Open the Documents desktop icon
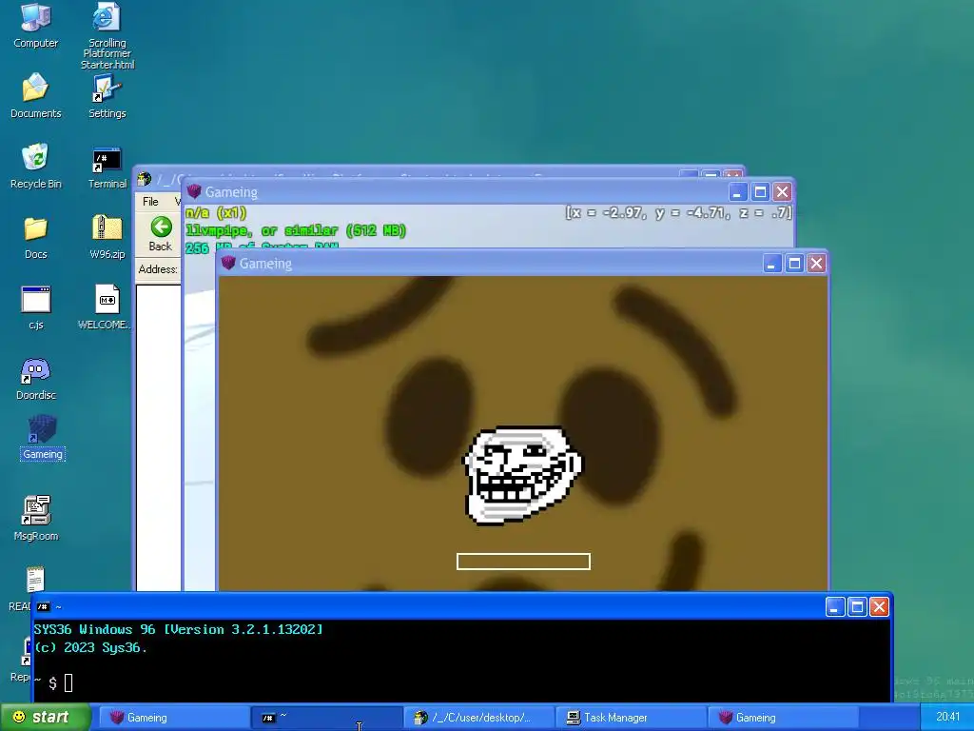Viewport: 974px width, 731px height. coord(35,95)
